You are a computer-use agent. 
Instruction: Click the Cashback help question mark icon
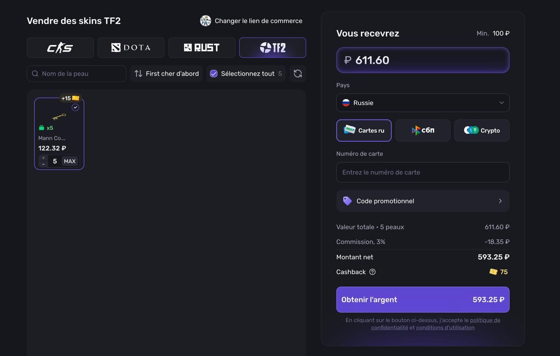click(372, 272)
